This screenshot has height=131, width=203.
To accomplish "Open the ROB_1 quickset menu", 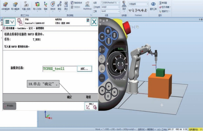I will pyautogui.click(x=91, y=106).
